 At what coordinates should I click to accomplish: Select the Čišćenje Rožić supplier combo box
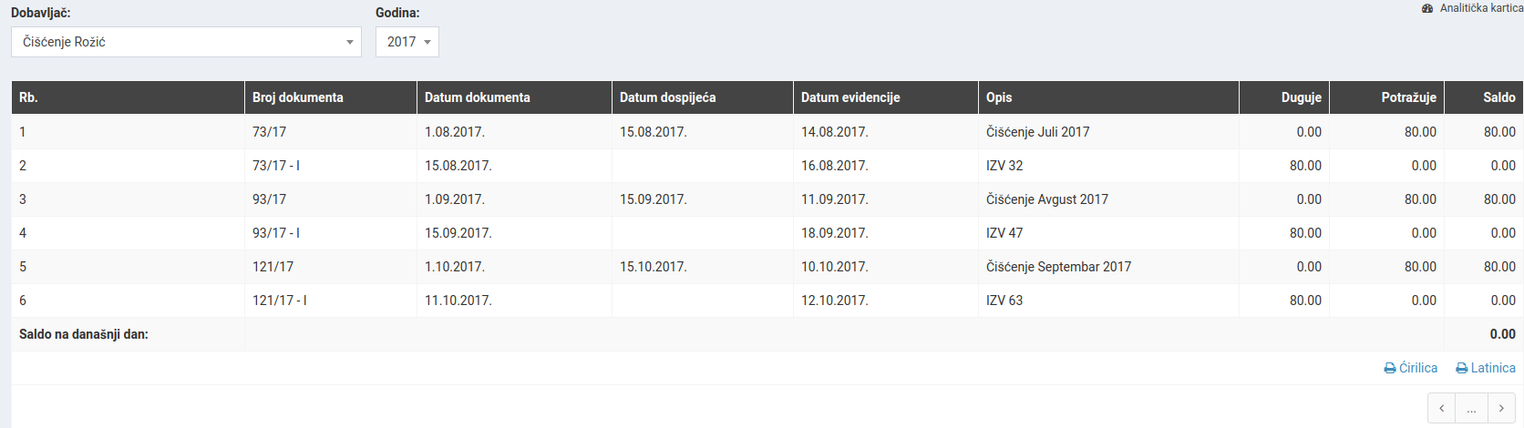tap(186, 42)
